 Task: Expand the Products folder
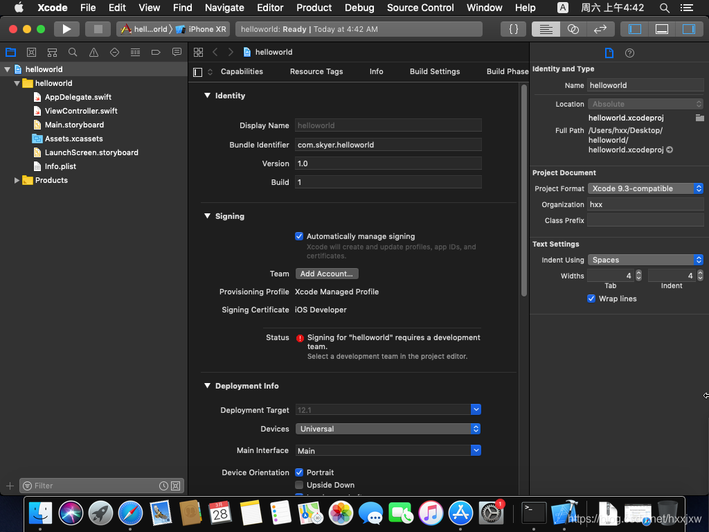[x=17, y=180]
